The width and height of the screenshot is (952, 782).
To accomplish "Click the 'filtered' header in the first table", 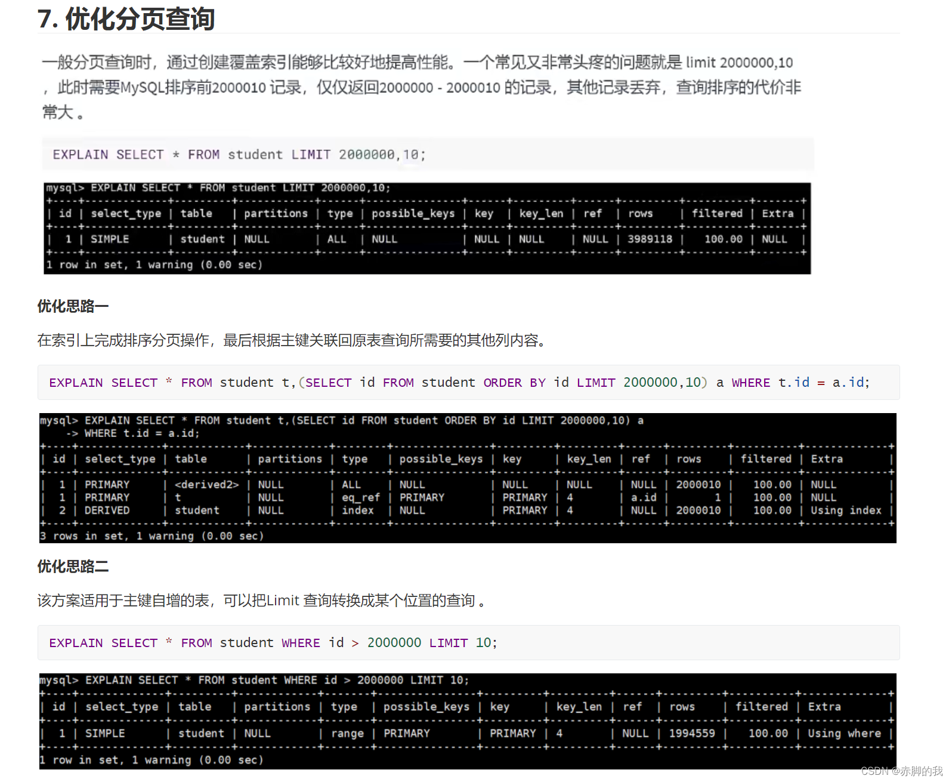I will [x=717, y=213].
